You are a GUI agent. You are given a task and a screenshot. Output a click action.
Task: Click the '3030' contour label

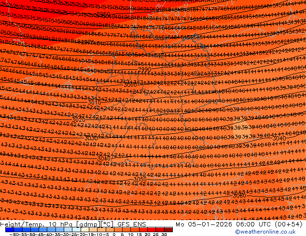coord(91,138)
